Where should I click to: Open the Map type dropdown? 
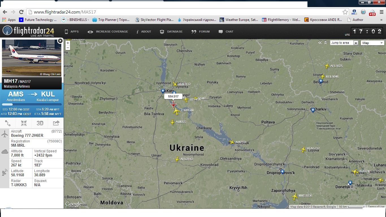point(372,43)
